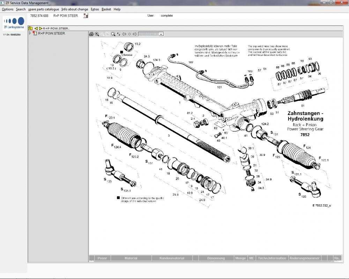Image resolution: width=349 pixels, height=279 pixels.
Task: Select R+P POW.STEER tree entry
Action: pos(51,33)
